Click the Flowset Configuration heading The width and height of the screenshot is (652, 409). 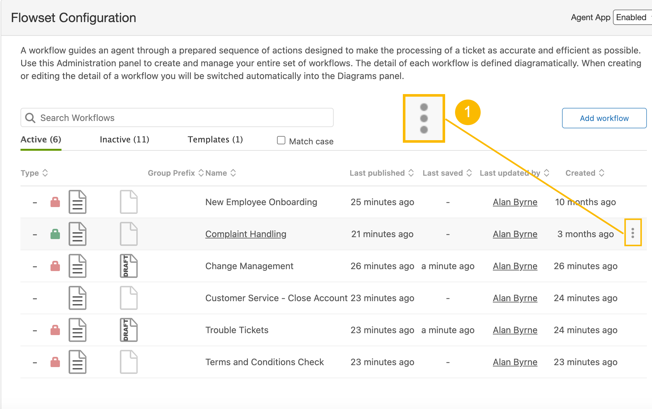73,18
